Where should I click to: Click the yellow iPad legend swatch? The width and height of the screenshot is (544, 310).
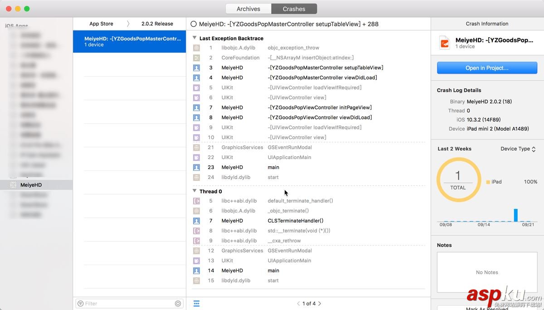point(488,182)
